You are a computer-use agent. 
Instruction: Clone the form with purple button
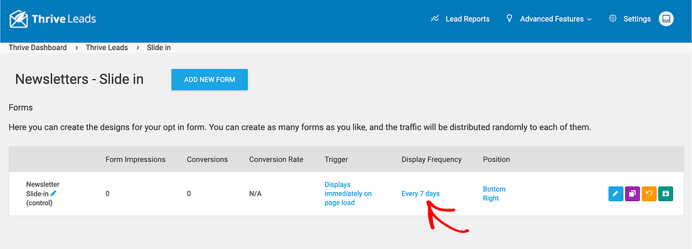click(633, 194)
